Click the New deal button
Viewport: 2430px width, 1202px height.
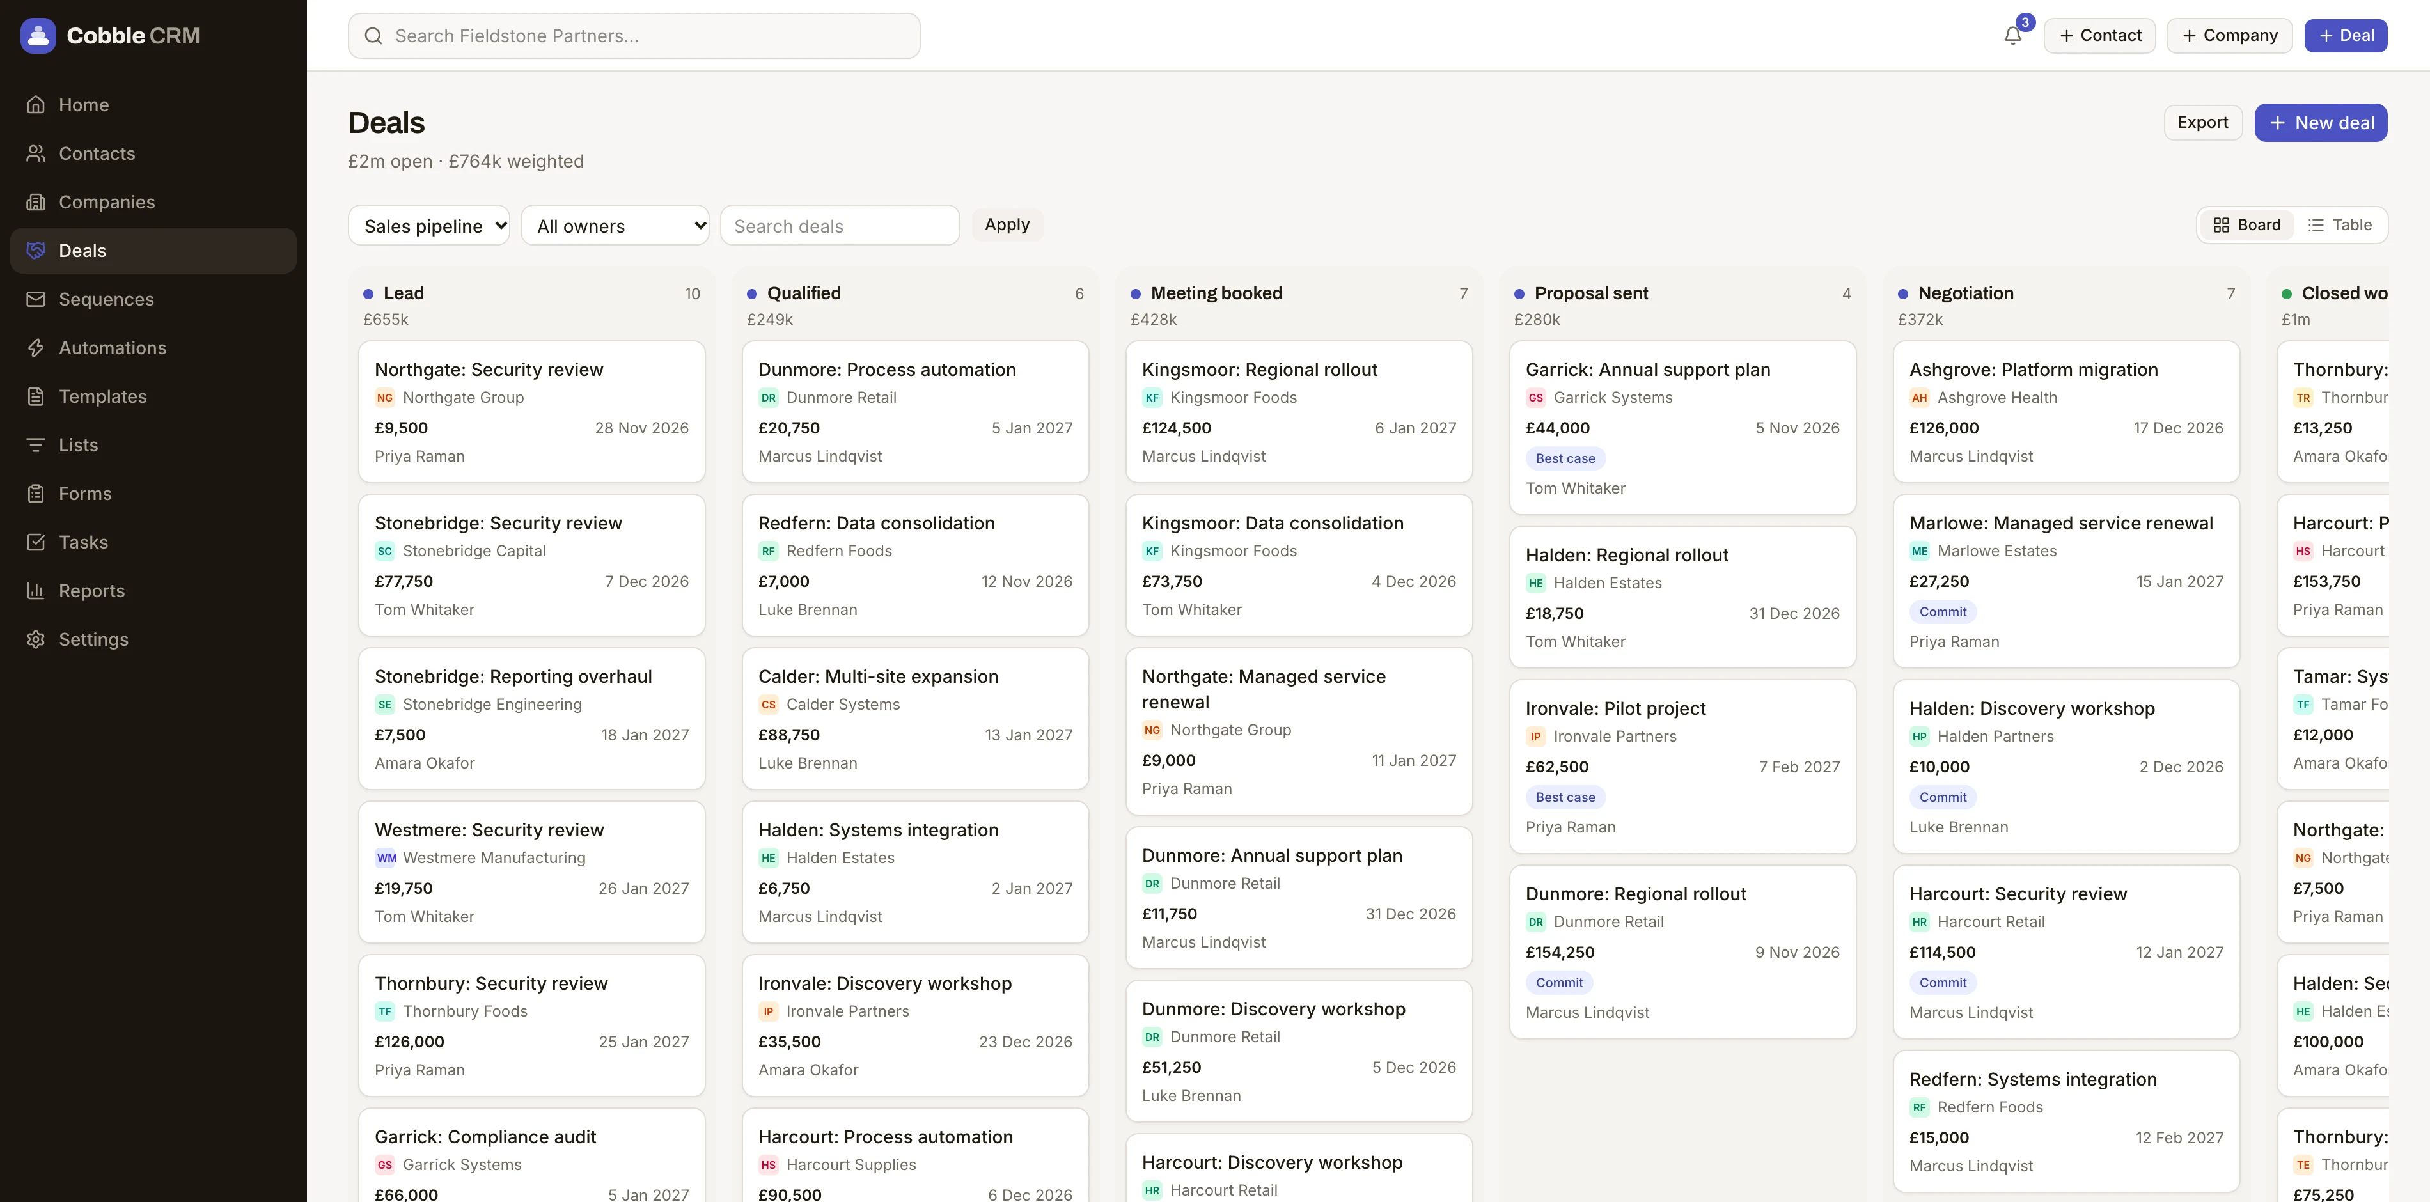[x=2321, y=123]
